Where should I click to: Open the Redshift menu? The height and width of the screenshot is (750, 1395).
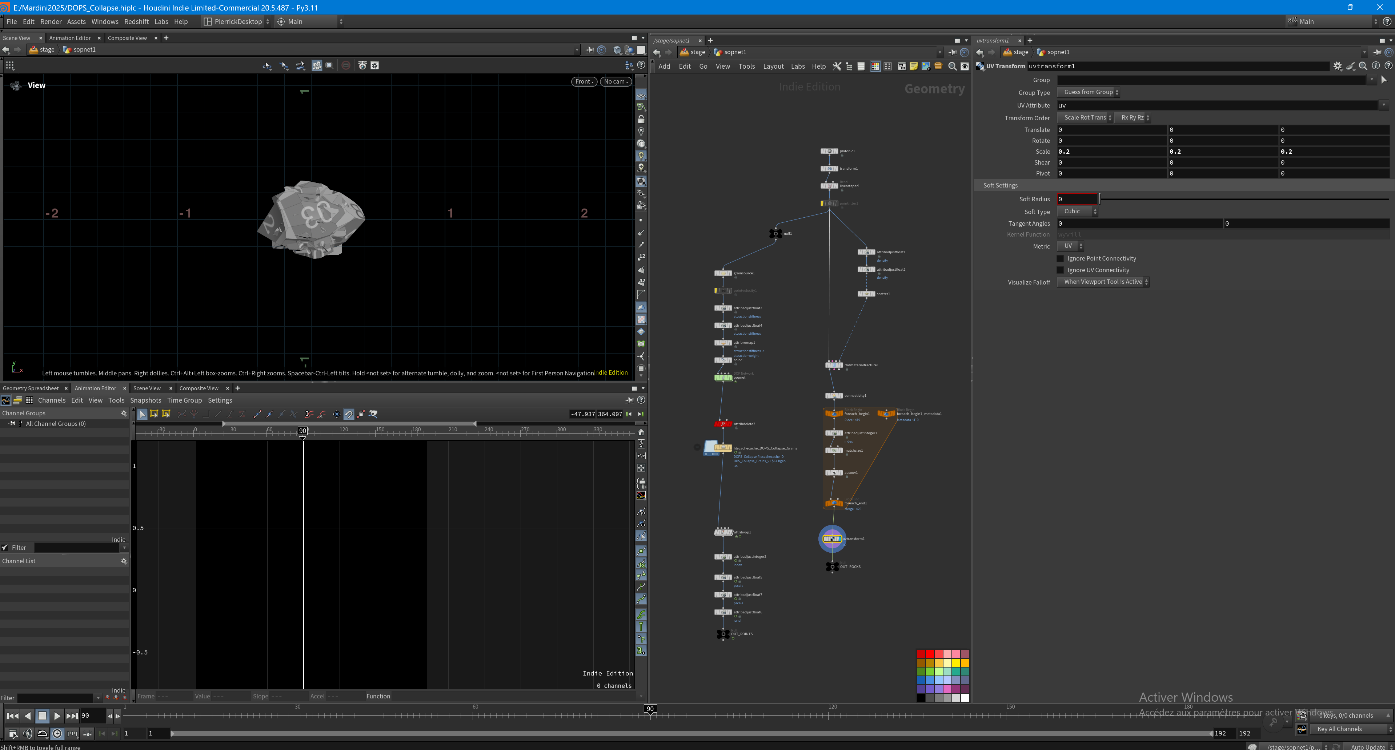136,22
